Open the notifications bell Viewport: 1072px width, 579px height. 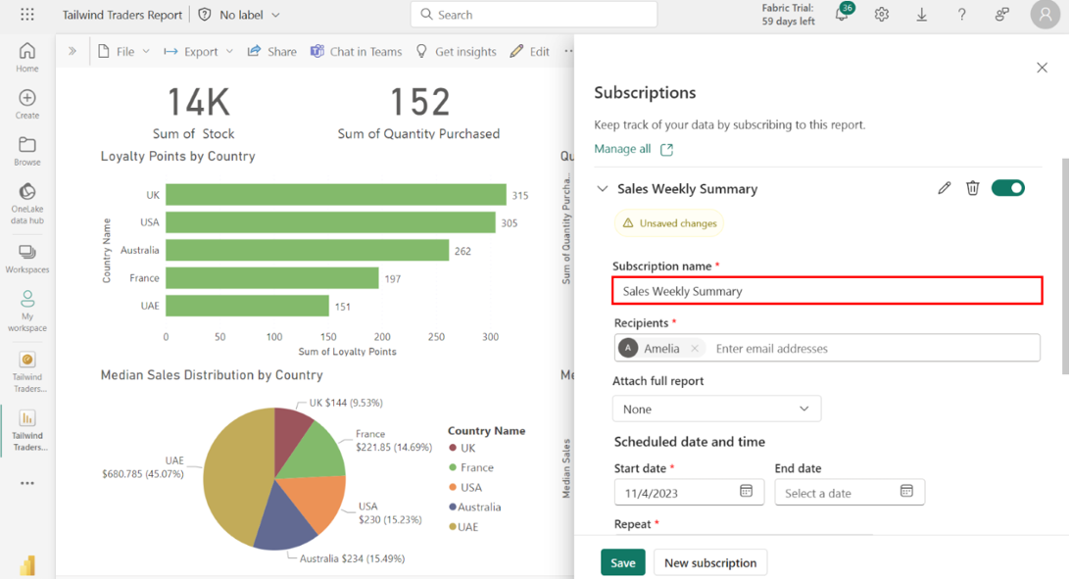[842, 15]
